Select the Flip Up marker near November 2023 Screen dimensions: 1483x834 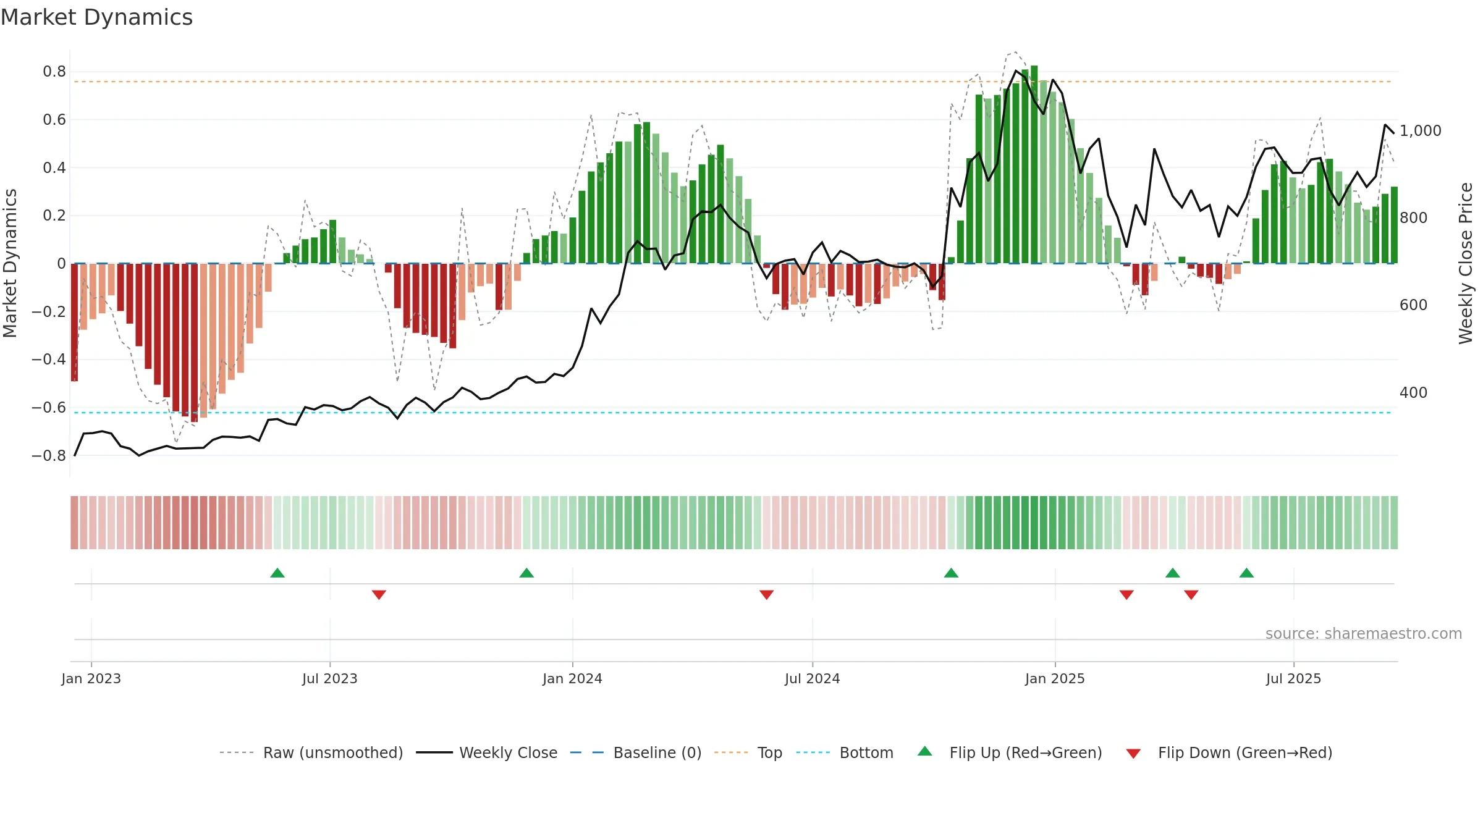point(526,573)
